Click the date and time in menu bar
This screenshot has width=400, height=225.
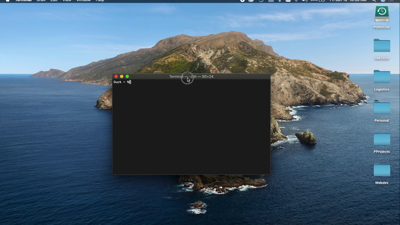pyautogui.click(x=348, y=1)
